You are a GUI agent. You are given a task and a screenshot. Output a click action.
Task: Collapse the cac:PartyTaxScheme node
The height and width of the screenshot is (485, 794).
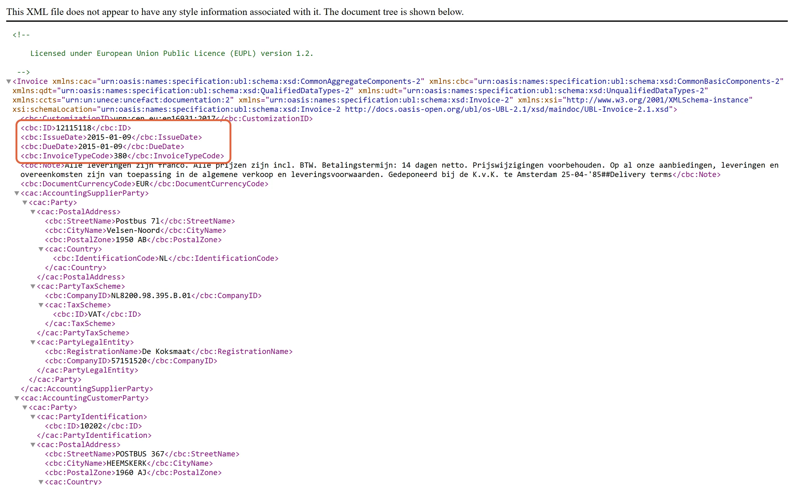33,287
